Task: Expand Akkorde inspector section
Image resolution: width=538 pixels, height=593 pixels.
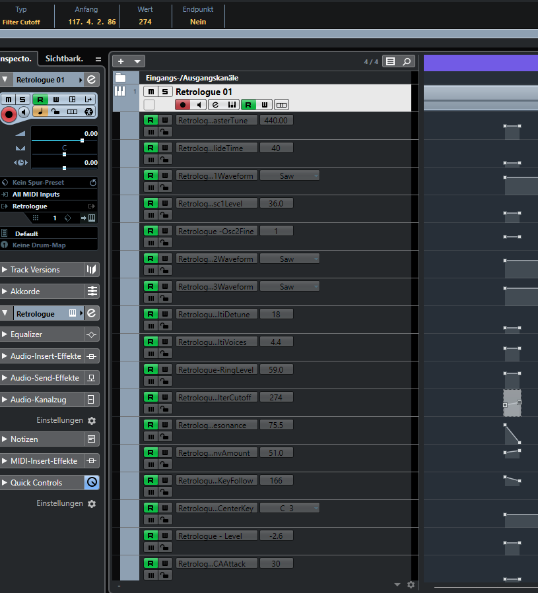Action: [5, 291]
